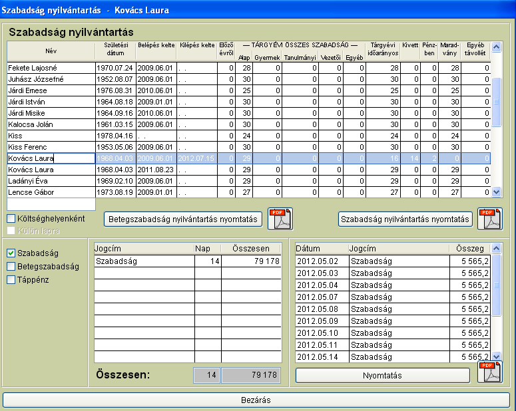
Task: Click employee table scroll down arrow
Action: pos(497,192)
